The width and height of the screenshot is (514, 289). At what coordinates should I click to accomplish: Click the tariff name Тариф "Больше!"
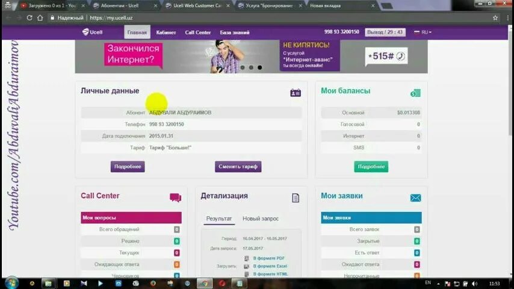pos(170,148)
